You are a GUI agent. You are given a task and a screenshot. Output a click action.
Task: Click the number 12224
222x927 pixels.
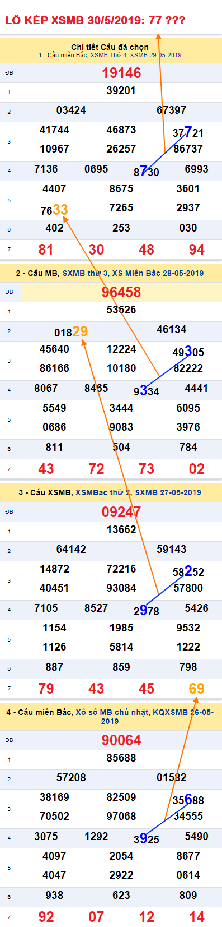(121, 349)
